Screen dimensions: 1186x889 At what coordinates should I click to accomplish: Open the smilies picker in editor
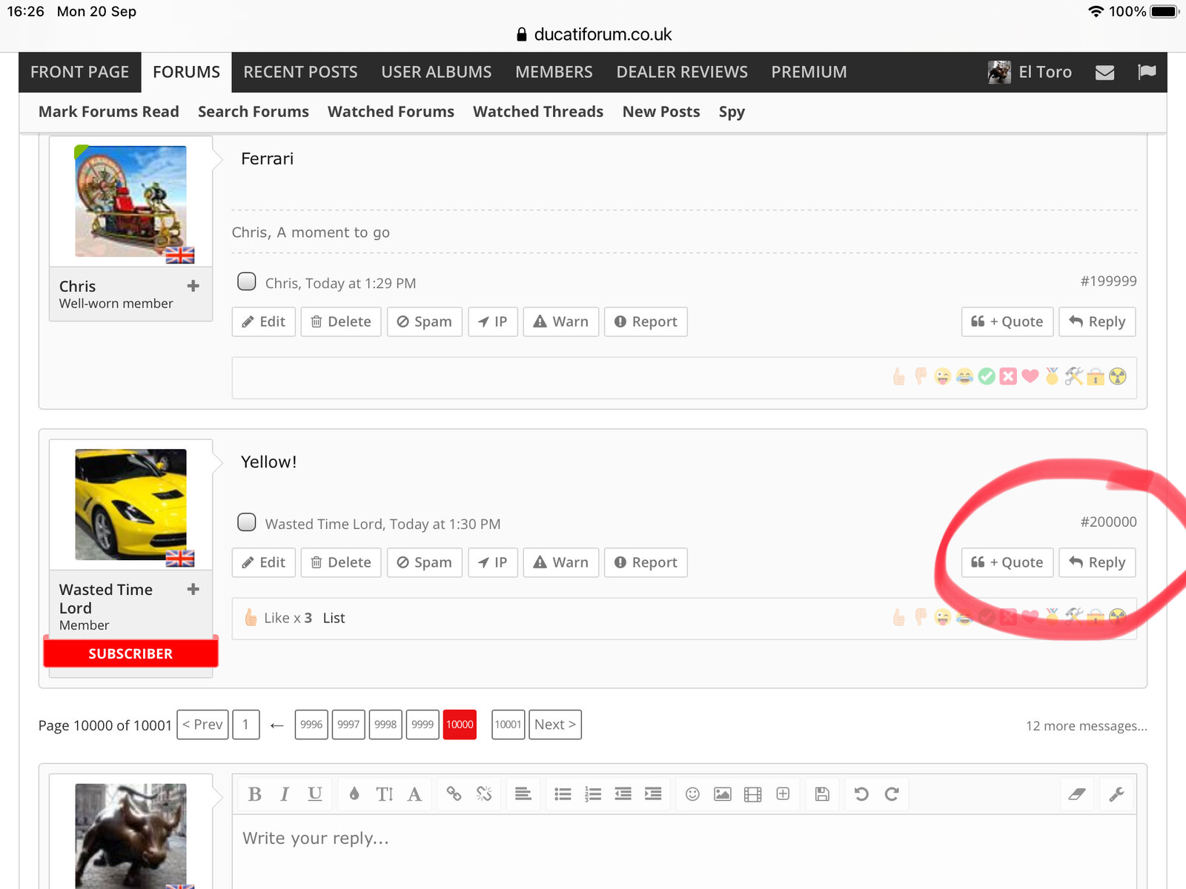692,794
